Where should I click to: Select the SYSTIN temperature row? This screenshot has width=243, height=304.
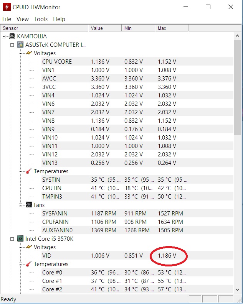pyautogui.click(x=137, y=179)
